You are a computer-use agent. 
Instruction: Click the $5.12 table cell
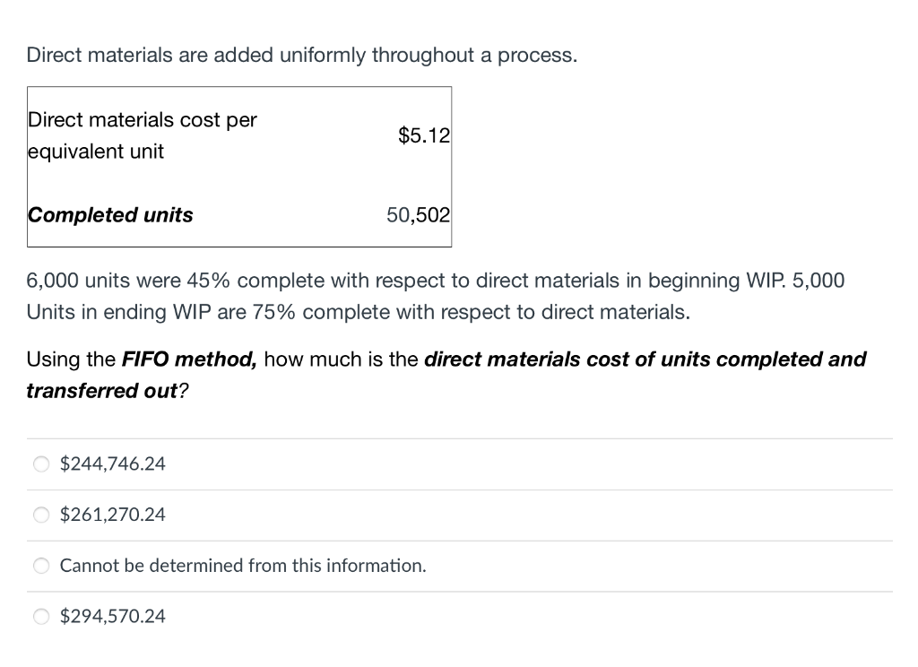423,136
